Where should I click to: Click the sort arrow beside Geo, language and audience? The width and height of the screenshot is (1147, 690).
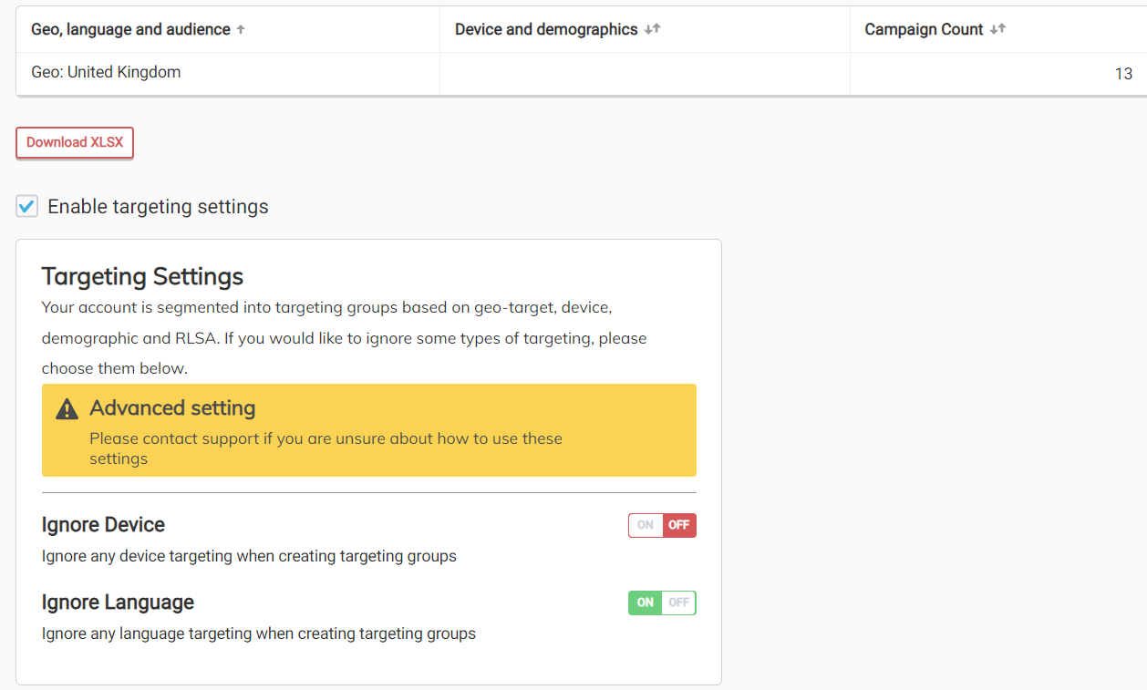coord(241,29)
